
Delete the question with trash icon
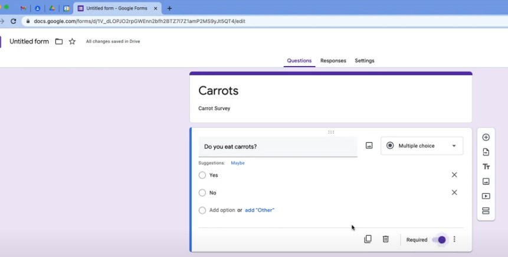click(x=385, y=239)
